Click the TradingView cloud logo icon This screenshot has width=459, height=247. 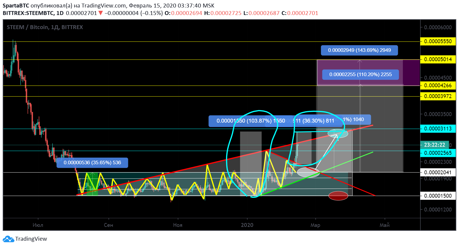click(x=8, y=239)
